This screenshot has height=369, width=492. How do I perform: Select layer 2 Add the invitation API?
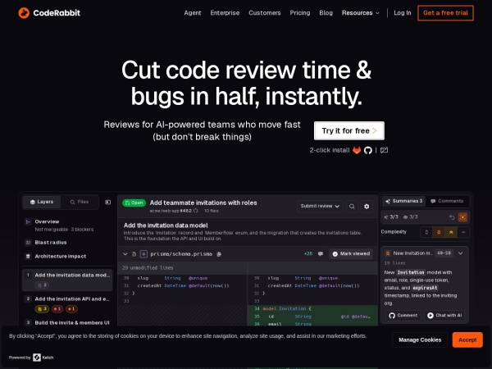[67, 303]
